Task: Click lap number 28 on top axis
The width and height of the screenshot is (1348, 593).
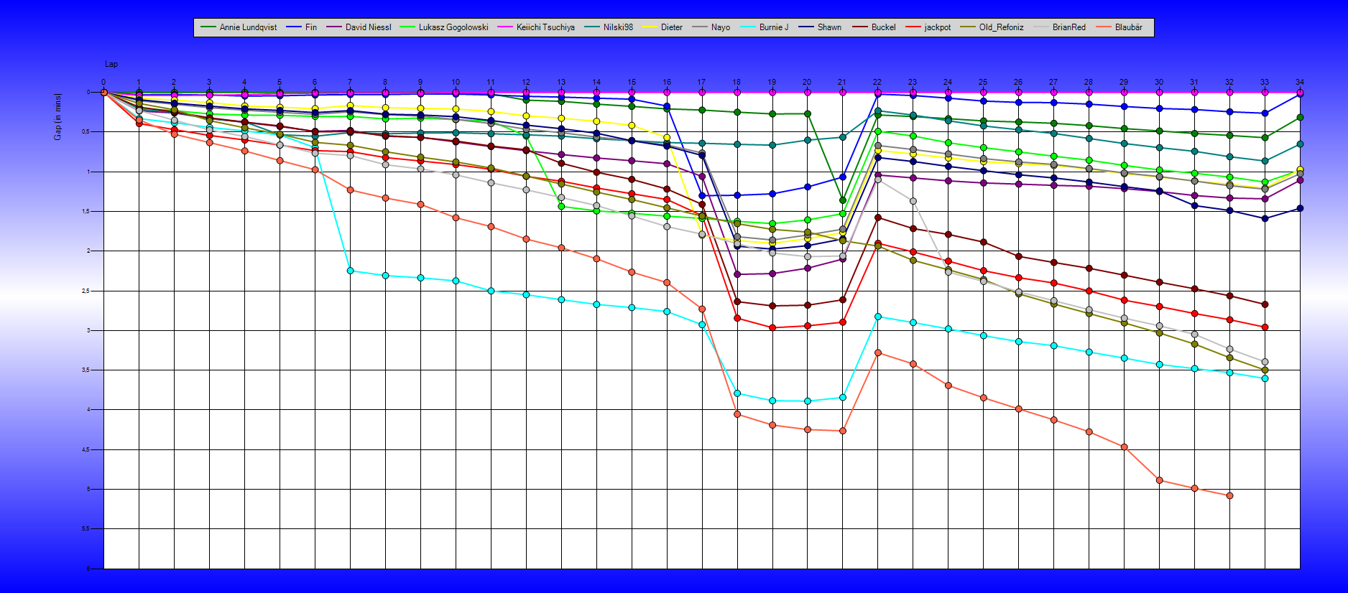Action: pos(1089,82)
